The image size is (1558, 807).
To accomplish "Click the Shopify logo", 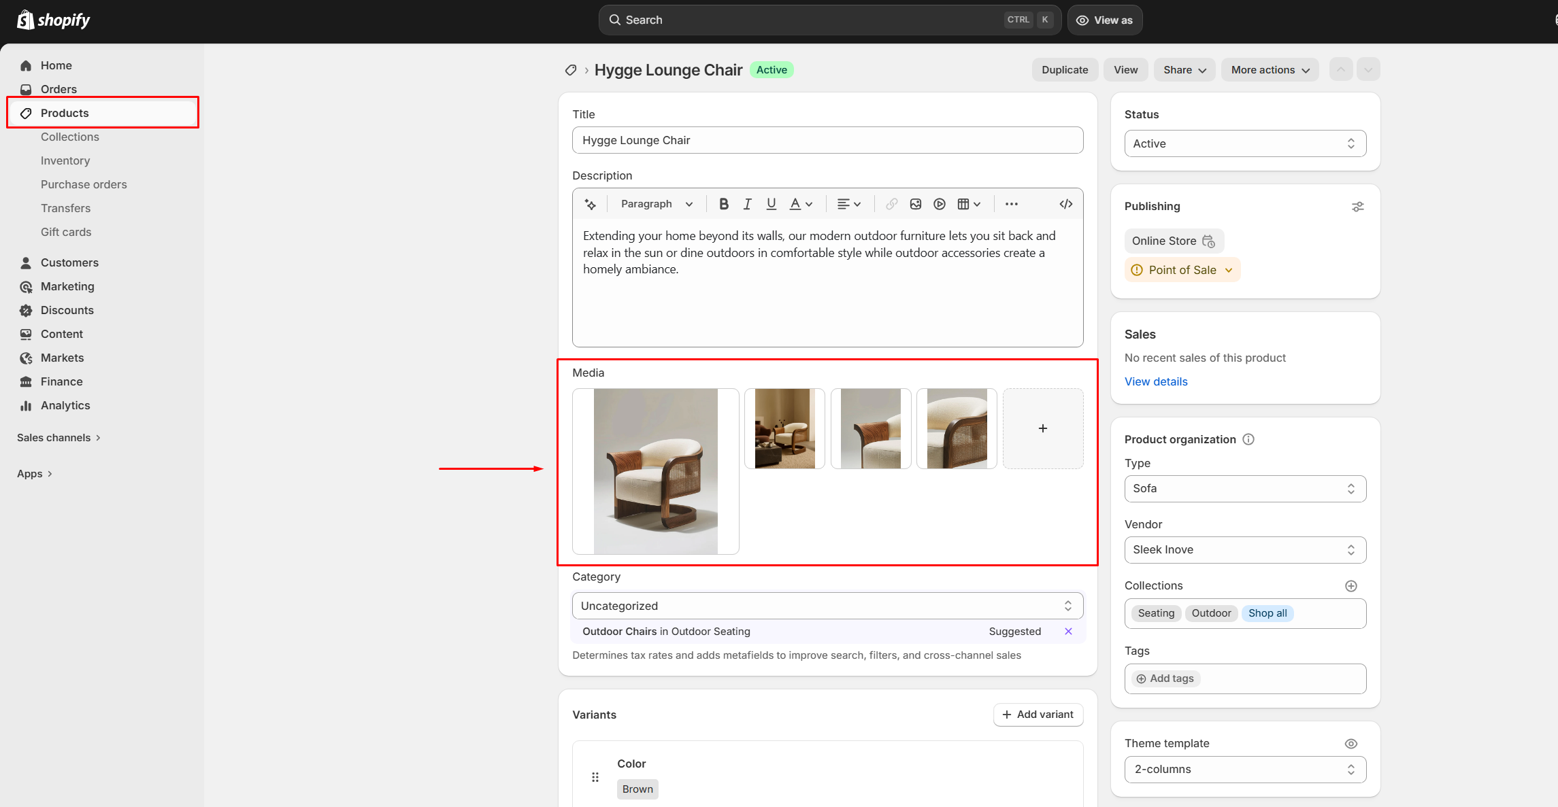I will click(x=53, y=20).
